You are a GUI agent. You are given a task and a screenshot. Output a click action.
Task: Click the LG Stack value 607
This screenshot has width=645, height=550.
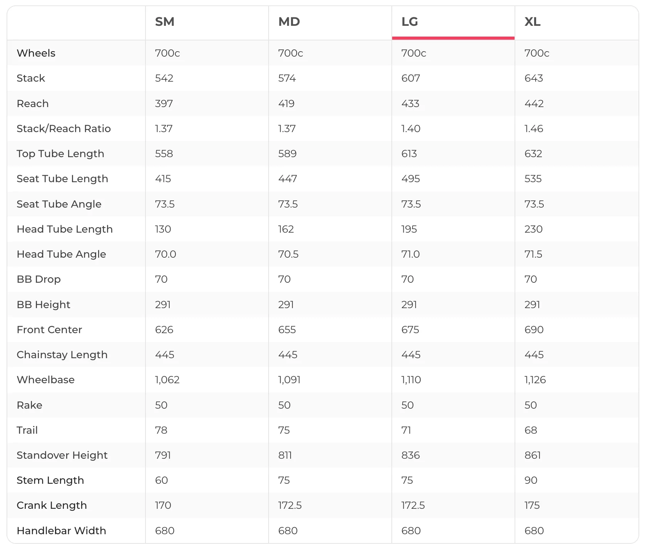tap(411, 78)
